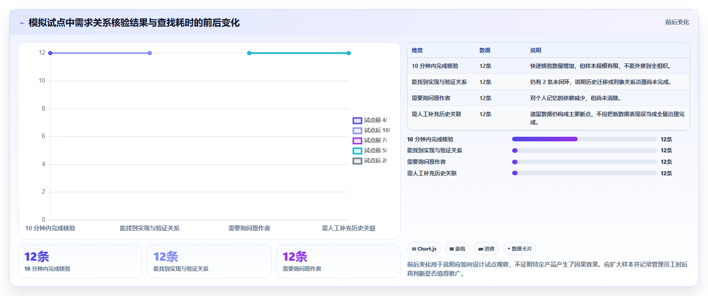Screen dimensions: 708x296
Task: Click the 需要询问原作者 progress bar
Action: 585,162
